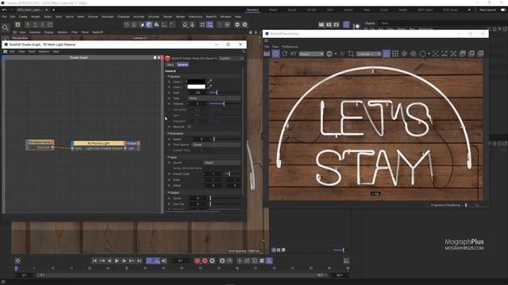Go to the start of the timeline
Image resolution: width=508 pixels, height=285 pixels.
click(x=94, y=260)
